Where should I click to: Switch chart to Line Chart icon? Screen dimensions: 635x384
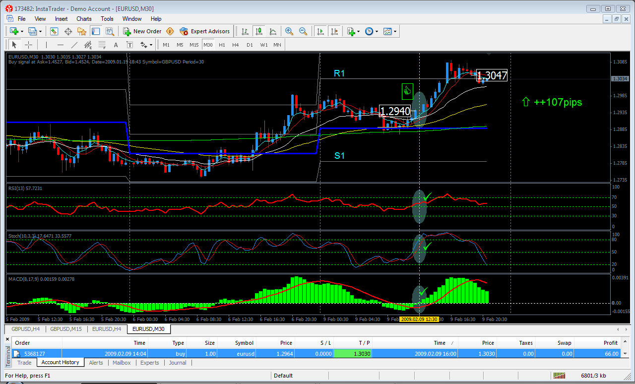273,31
